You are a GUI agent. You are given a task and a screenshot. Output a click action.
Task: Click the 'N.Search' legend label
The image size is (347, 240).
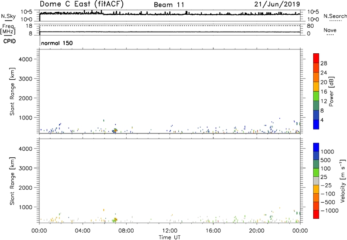pyautogui.click(x=335, y=16)
